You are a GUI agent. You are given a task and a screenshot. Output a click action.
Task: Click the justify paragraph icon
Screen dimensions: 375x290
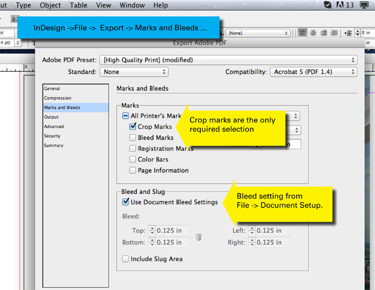tap(333, 32)
